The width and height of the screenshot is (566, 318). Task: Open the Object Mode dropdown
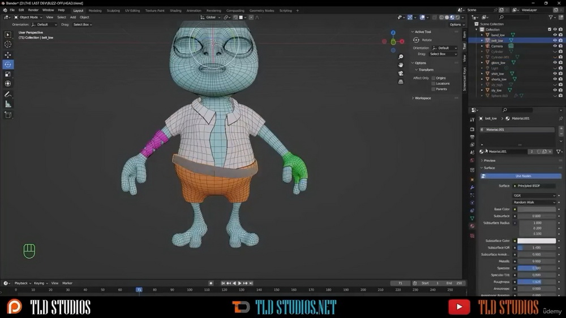pos(28,17)
